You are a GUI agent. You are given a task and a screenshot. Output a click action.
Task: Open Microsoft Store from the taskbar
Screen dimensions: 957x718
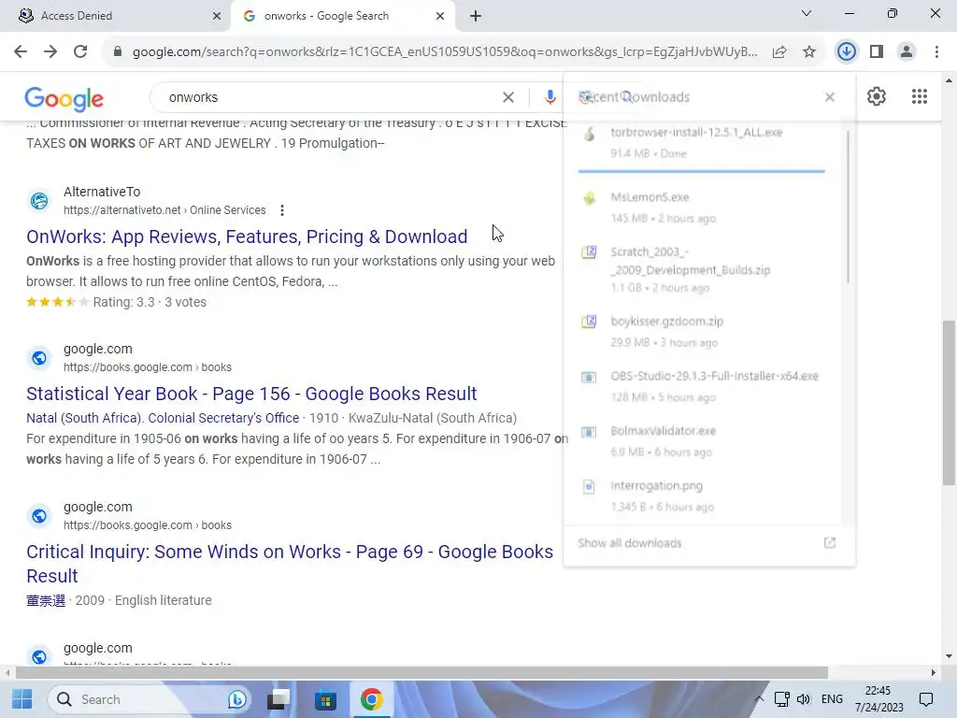pyautogui.click(x=325, y=699)
